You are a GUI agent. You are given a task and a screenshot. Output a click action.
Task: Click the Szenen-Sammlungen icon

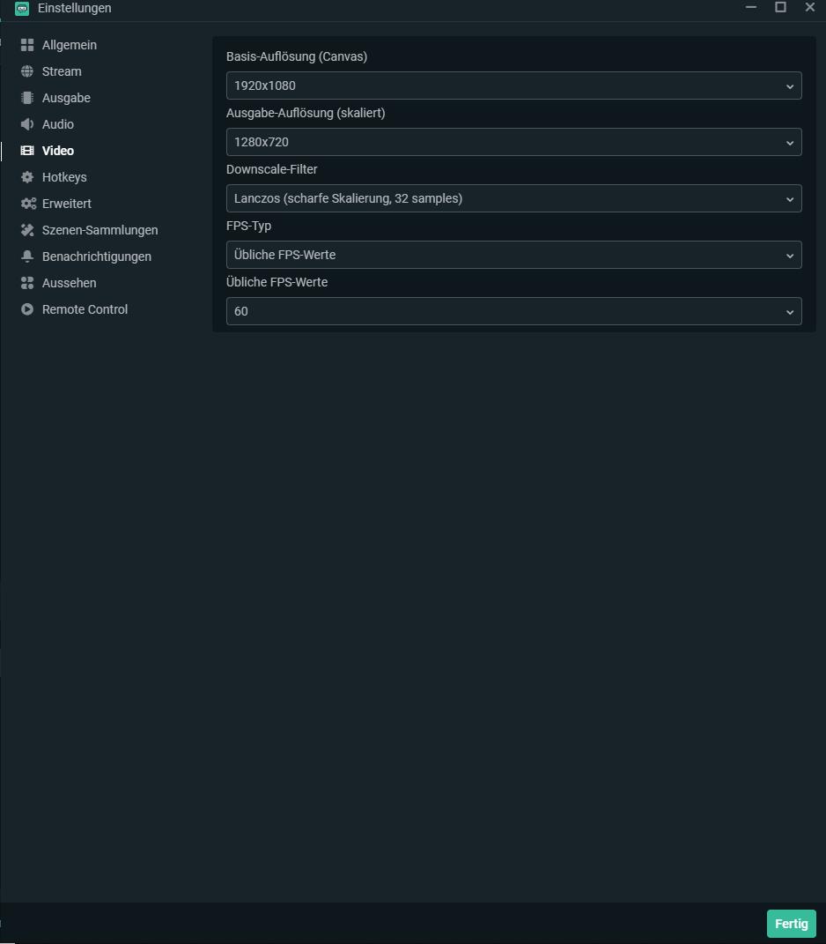click(27, 230)
